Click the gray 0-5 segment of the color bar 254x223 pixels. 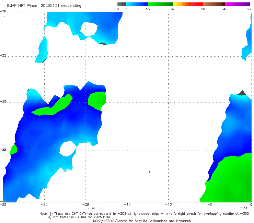pyautogui.click(x=122, y=4)
